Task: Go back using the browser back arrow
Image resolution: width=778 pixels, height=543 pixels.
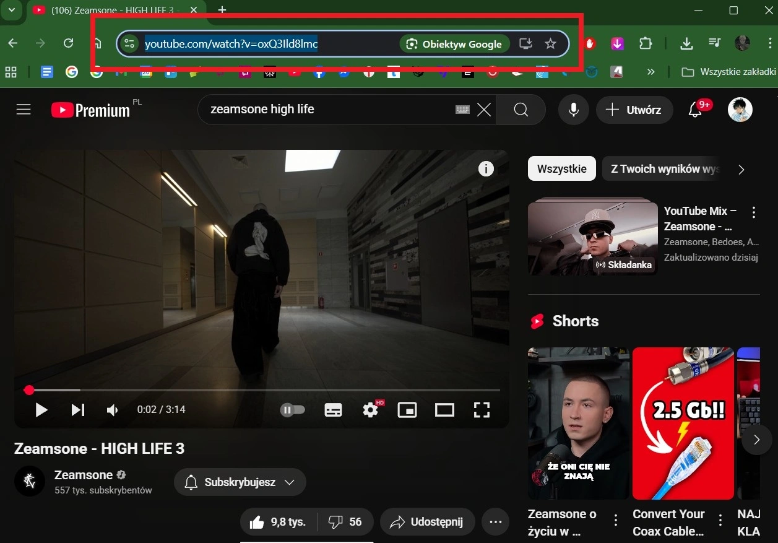Action: click(x=12, y=43)
